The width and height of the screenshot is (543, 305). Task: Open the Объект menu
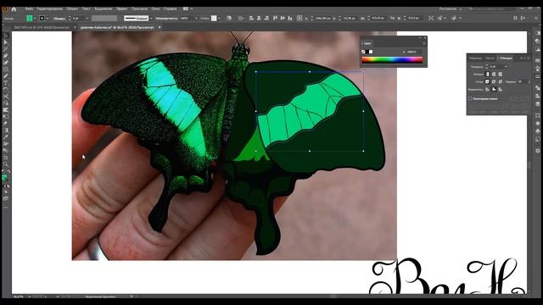click(x=72, y=8)
